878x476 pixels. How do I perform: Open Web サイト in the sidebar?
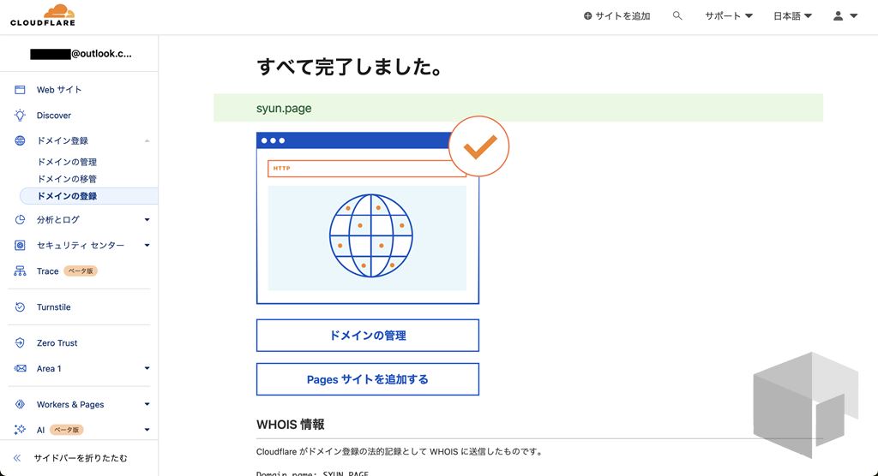[x=59, y=90]
